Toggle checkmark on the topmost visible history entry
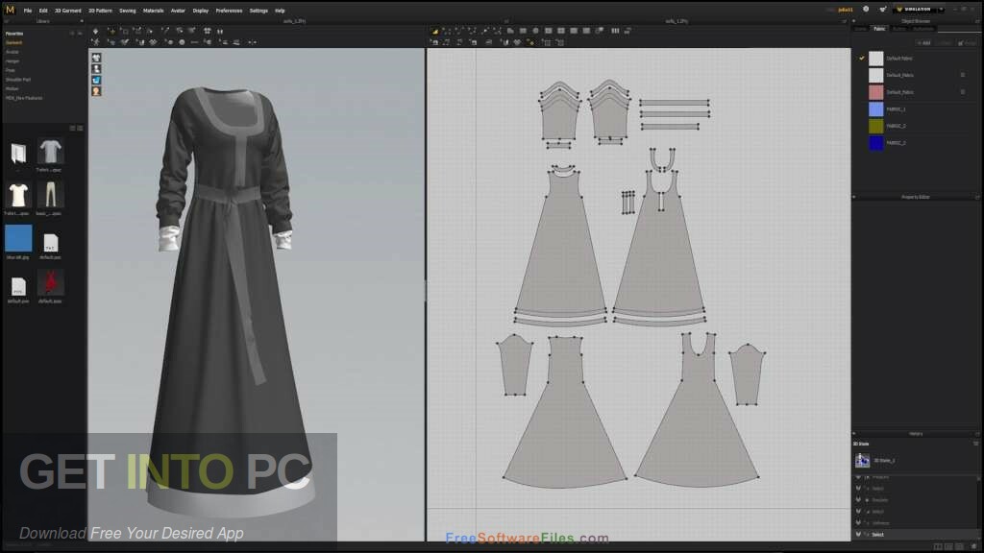984x553 pixels. [x=858, y=477]
